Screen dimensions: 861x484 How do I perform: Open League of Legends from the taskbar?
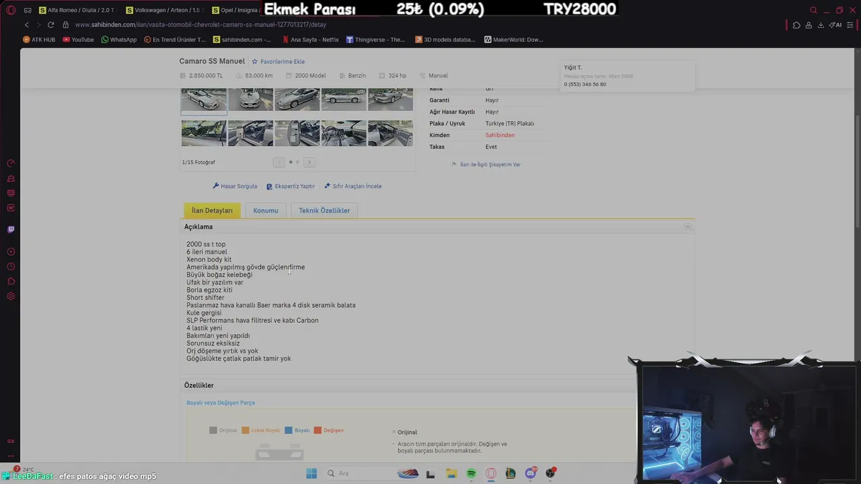[x=511, y=473]
